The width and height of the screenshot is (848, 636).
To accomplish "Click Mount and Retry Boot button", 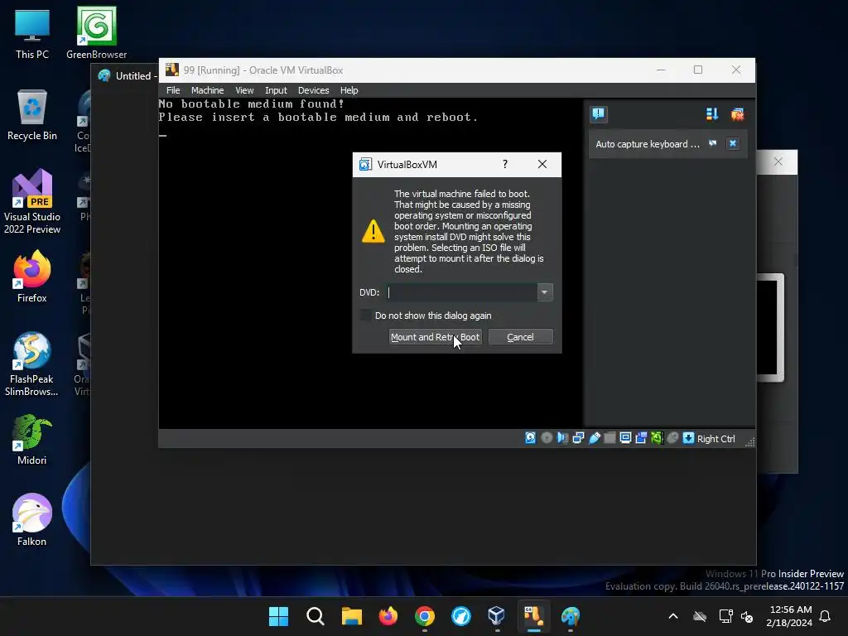I will (435, 337).
